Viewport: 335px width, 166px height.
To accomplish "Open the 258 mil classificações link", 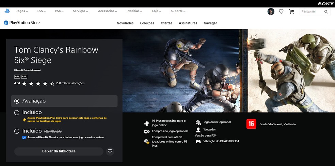I will point(70,83).
